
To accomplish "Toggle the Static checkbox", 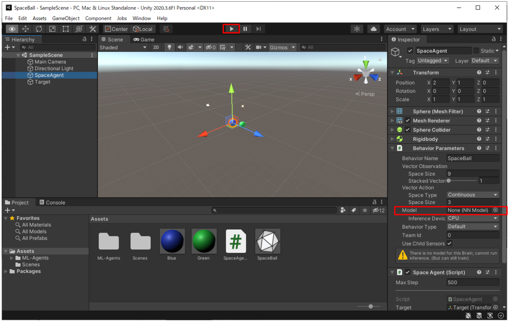I will tap(476, 51).
